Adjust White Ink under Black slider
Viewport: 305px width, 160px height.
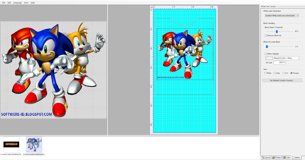pyautogui.click(x=267, y=46)
